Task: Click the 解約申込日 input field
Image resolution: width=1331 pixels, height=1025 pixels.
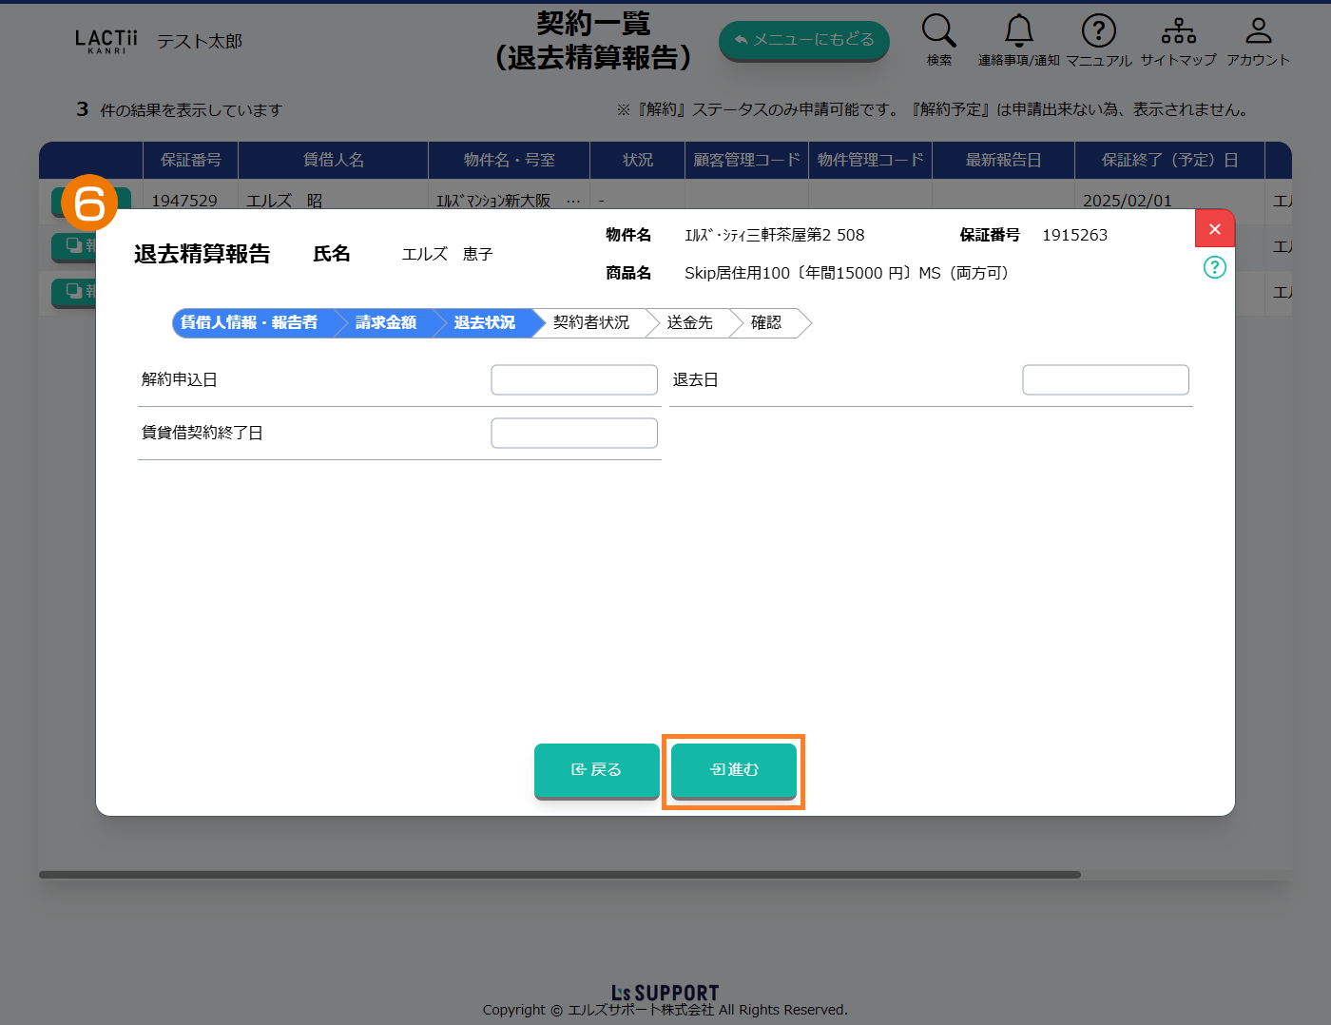Action: tap(574, 380)
